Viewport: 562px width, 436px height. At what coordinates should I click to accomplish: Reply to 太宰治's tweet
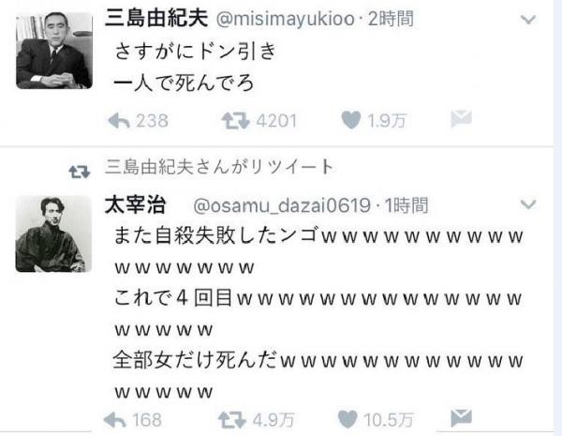[x=115, y=420]
